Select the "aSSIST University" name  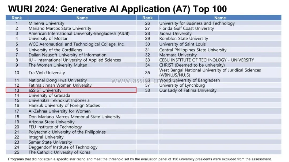45,90
